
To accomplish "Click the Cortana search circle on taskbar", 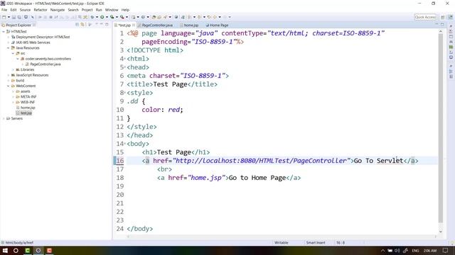I will pos(16,250).
